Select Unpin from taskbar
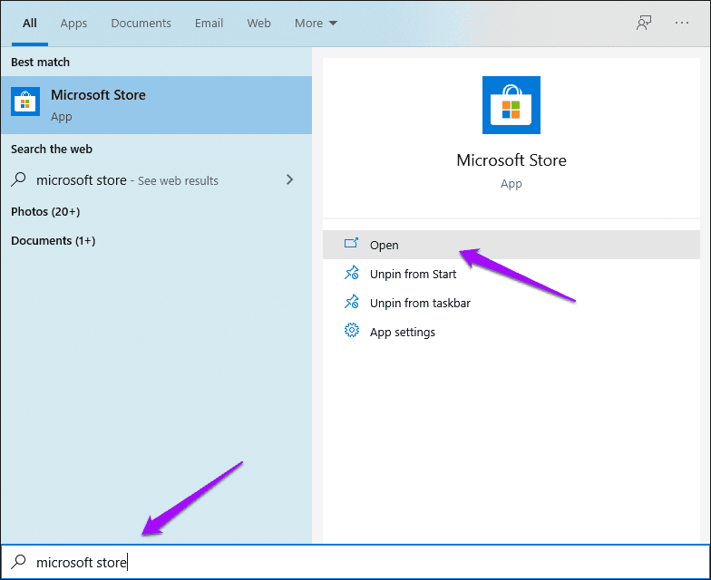 coord(511,303)
